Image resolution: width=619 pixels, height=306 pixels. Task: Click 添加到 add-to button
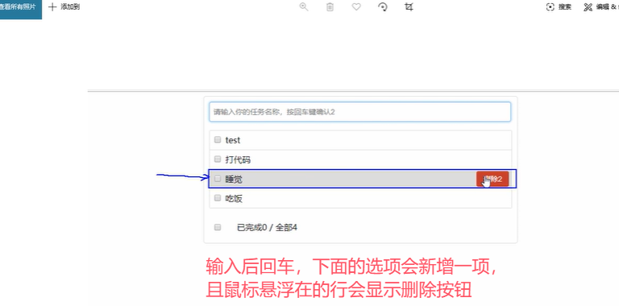[x=64, y=7]
